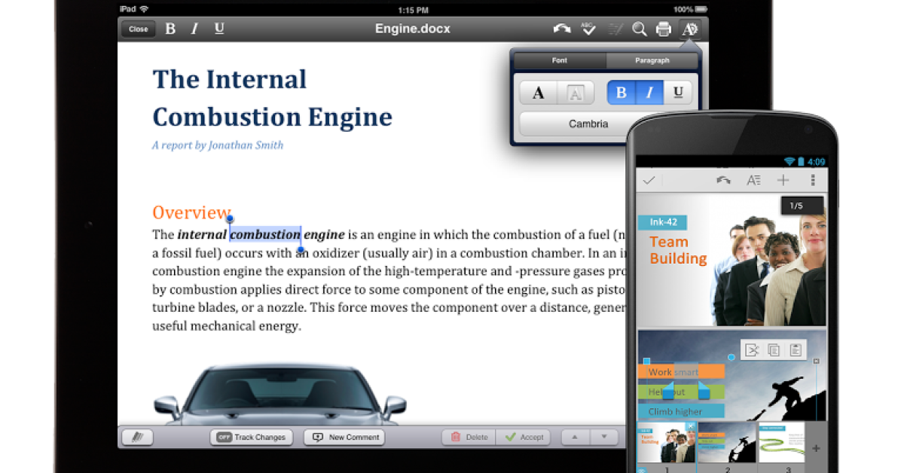904x473 pixels.
Task: Select slide 2 thumbnail on phone
Action: point(726,442)
